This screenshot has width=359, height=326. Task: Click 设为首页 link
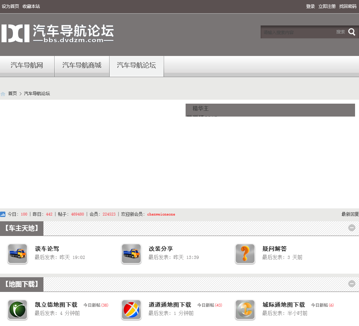[x=10, y=6]
